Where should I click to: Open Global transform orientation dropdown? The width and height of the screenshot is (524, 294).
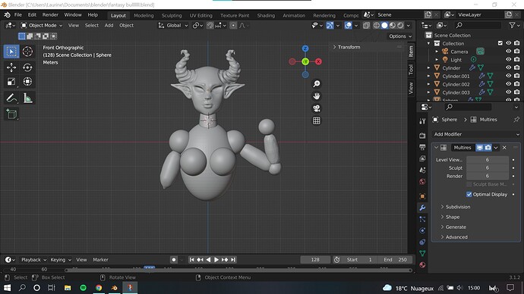click(173, 25)
